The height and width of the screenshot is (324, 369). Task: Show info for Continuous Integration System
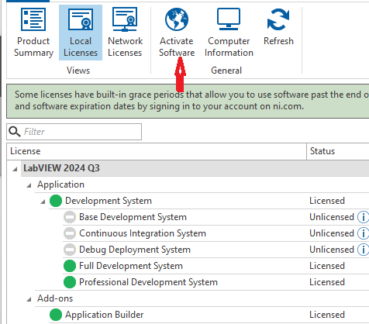(x=363, y=233)
